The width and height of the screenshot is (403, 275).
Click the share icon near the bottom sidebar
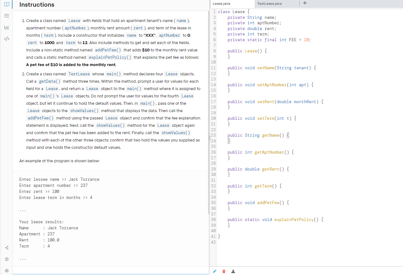tap(6, 248)
